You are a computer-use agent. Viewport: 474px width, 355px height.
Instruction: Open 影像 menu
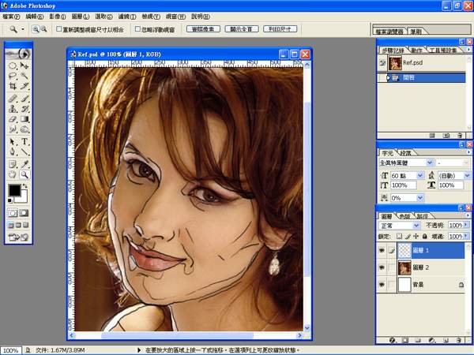(x=58, y=17)
